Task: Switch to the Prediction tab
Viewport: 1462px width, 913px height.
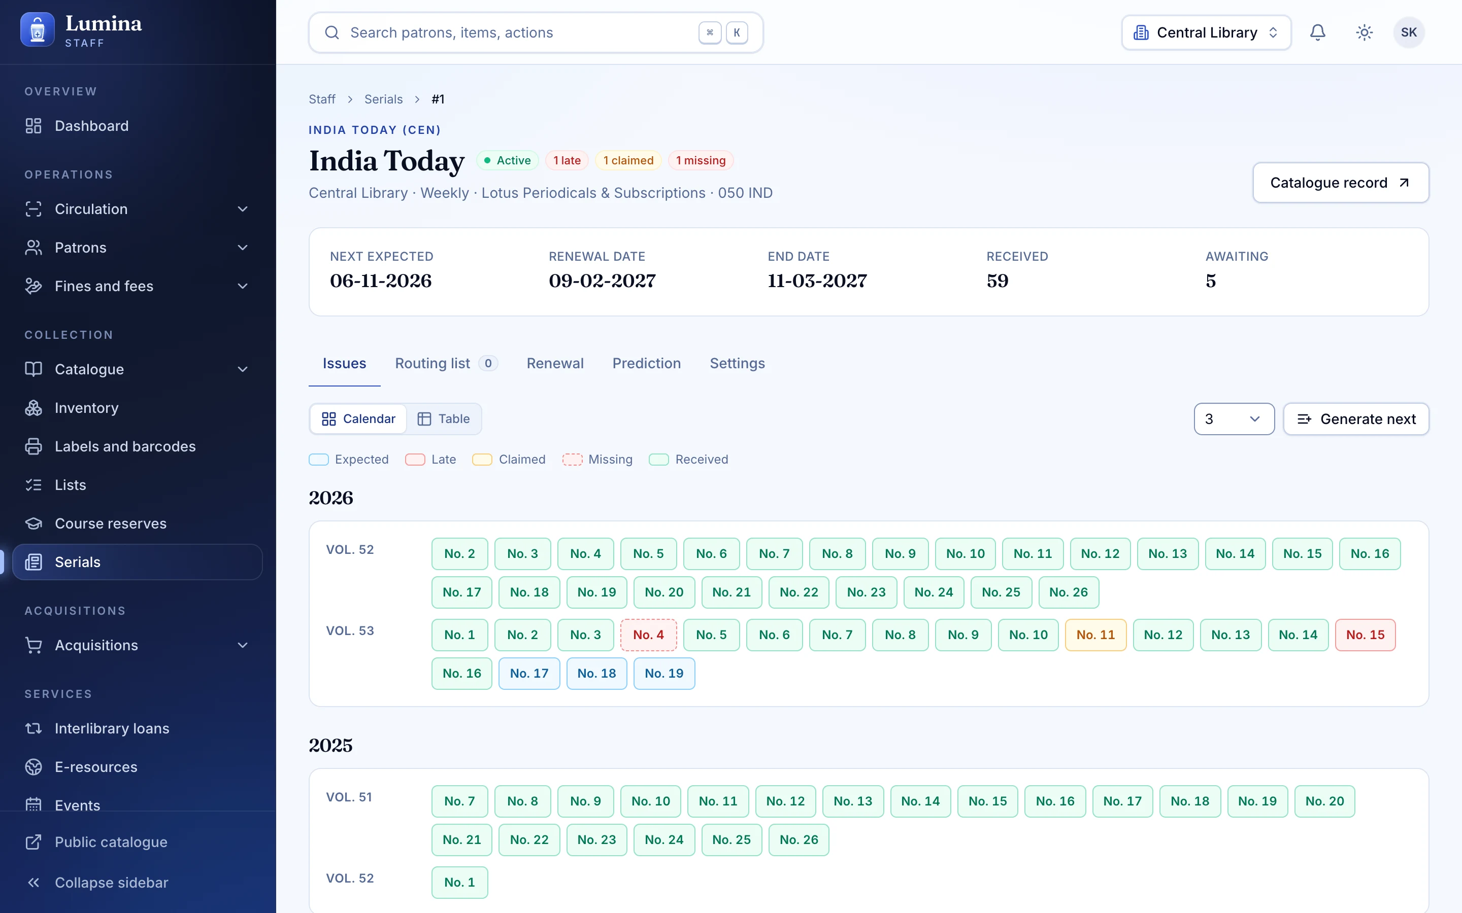Action: point(646,364)
